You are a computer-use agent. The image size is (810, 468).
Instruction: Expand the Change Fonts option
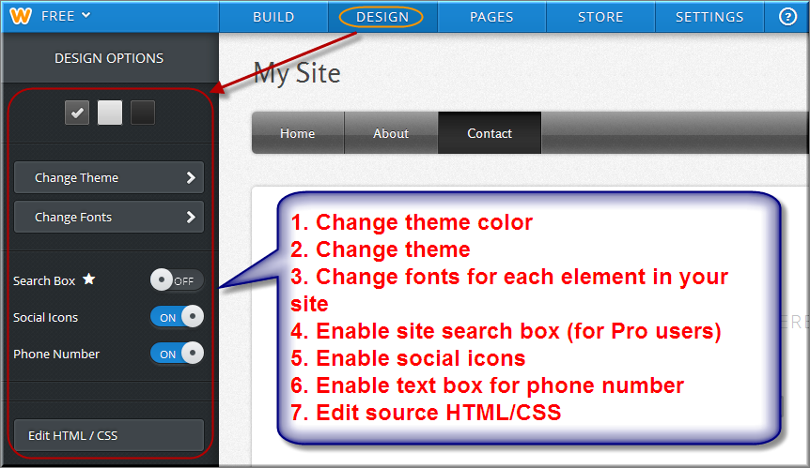coord(109,217)
